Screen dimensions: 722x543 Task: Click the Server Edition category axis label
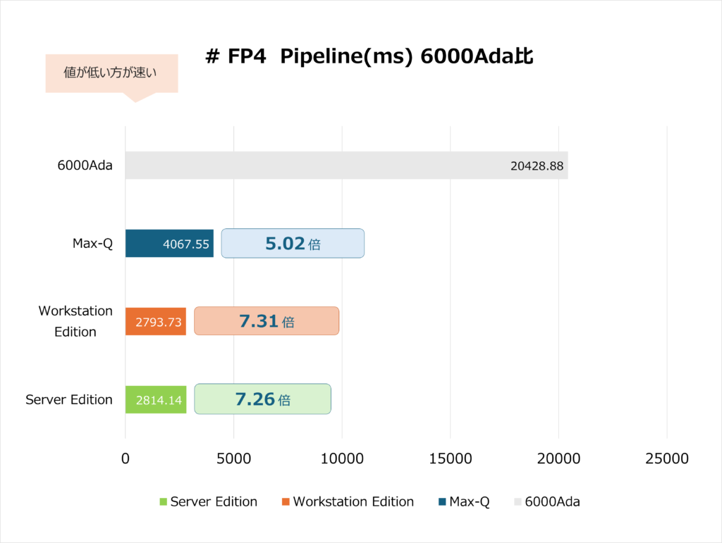[x=69, y=399]
